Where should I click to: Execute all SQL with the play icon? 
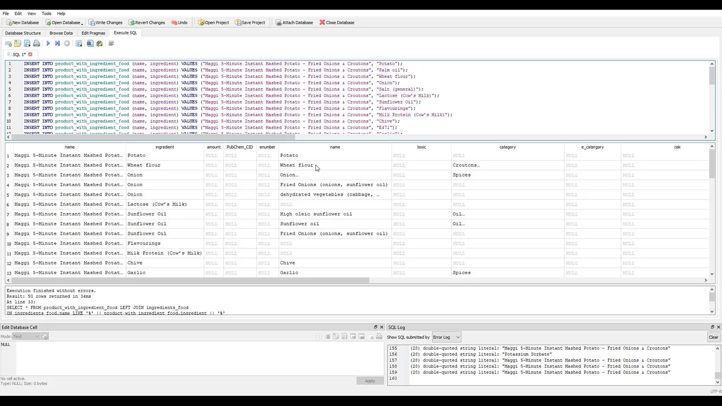click(x=48, y=43)
